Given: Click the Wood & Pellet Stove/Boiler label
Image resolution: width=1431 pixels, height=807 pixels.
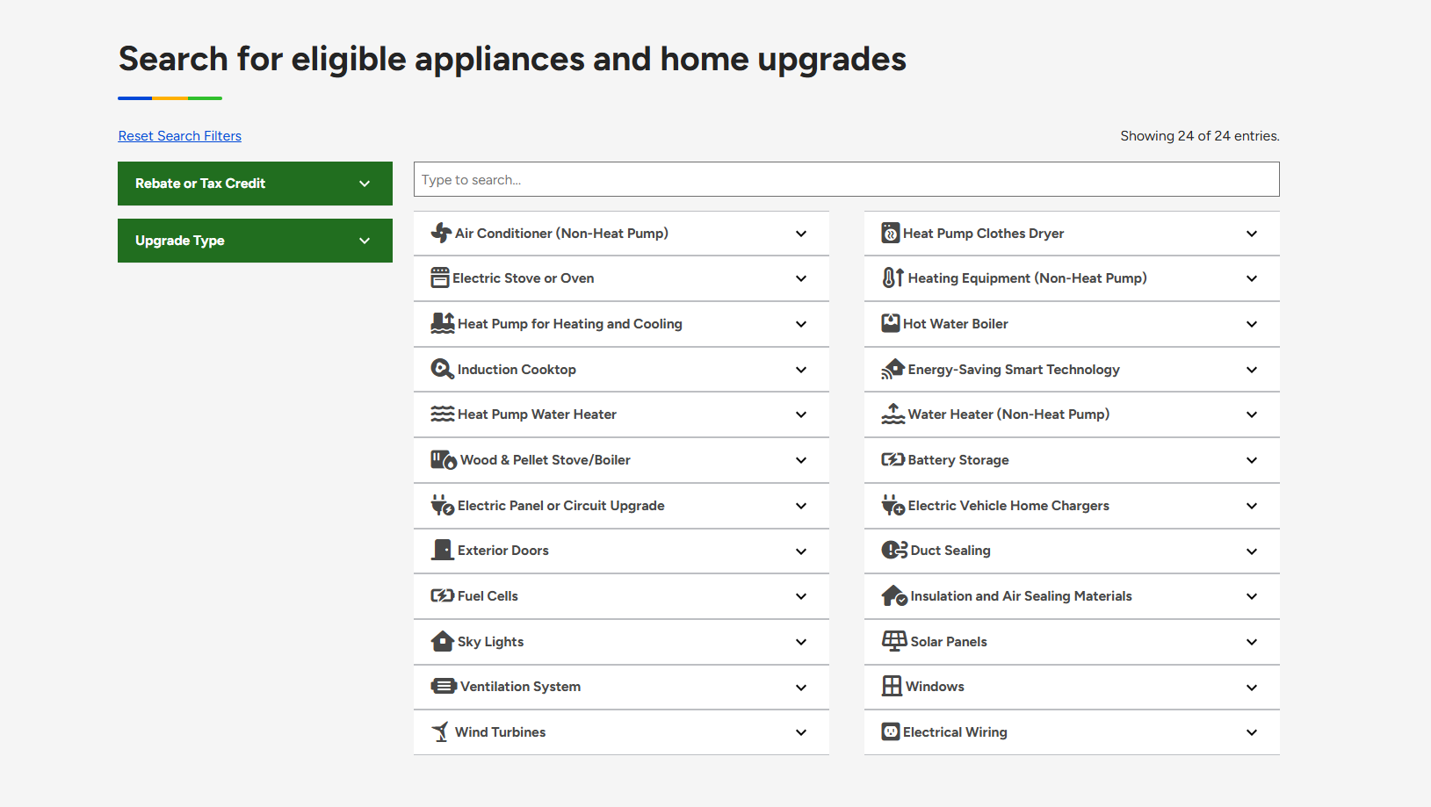Looking at the screenshot, I should [x=546, y=460].
